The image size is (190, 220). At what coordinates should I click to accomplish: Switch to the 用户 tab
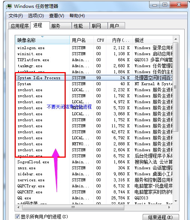(x=116, y=26)
